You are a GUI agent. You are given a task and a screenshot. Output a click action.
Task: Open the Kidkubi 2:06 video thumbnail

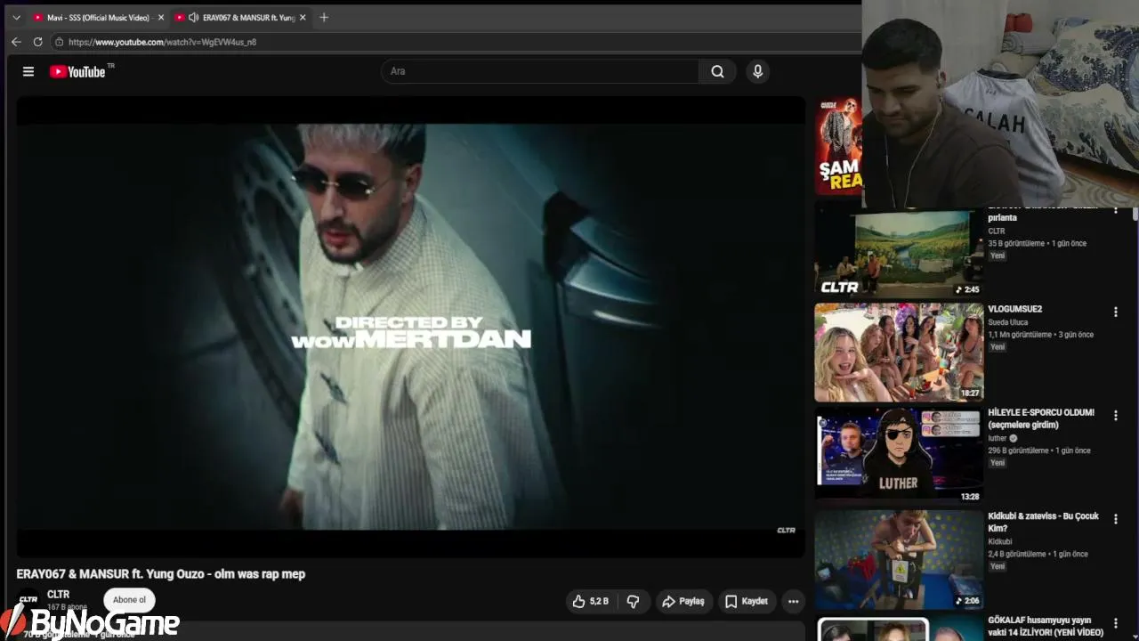899,560
